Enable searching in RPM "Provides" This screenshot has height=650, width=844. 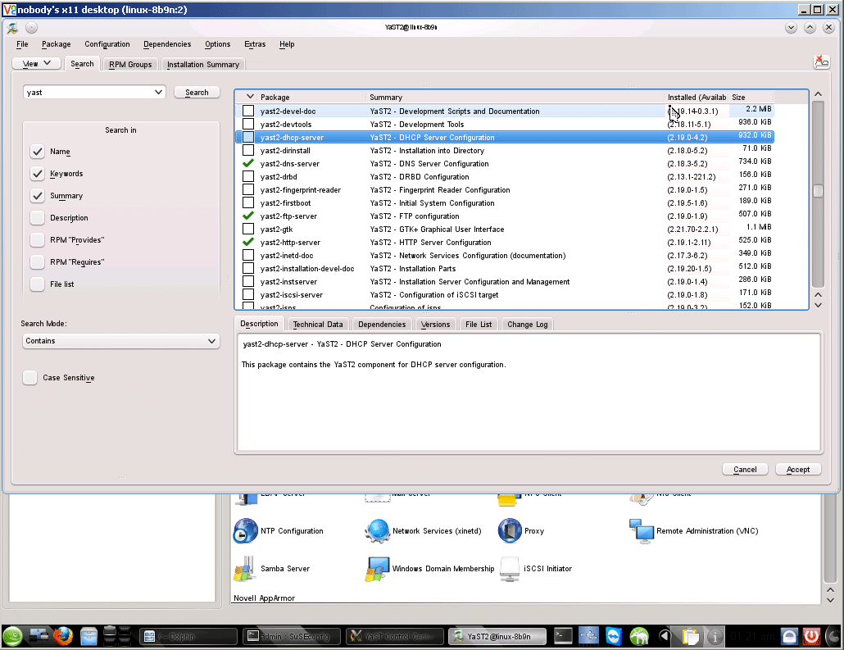37,239
